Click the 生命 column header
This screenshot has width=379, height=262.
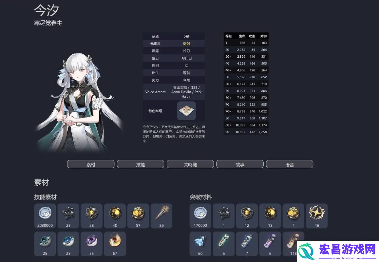242,36
